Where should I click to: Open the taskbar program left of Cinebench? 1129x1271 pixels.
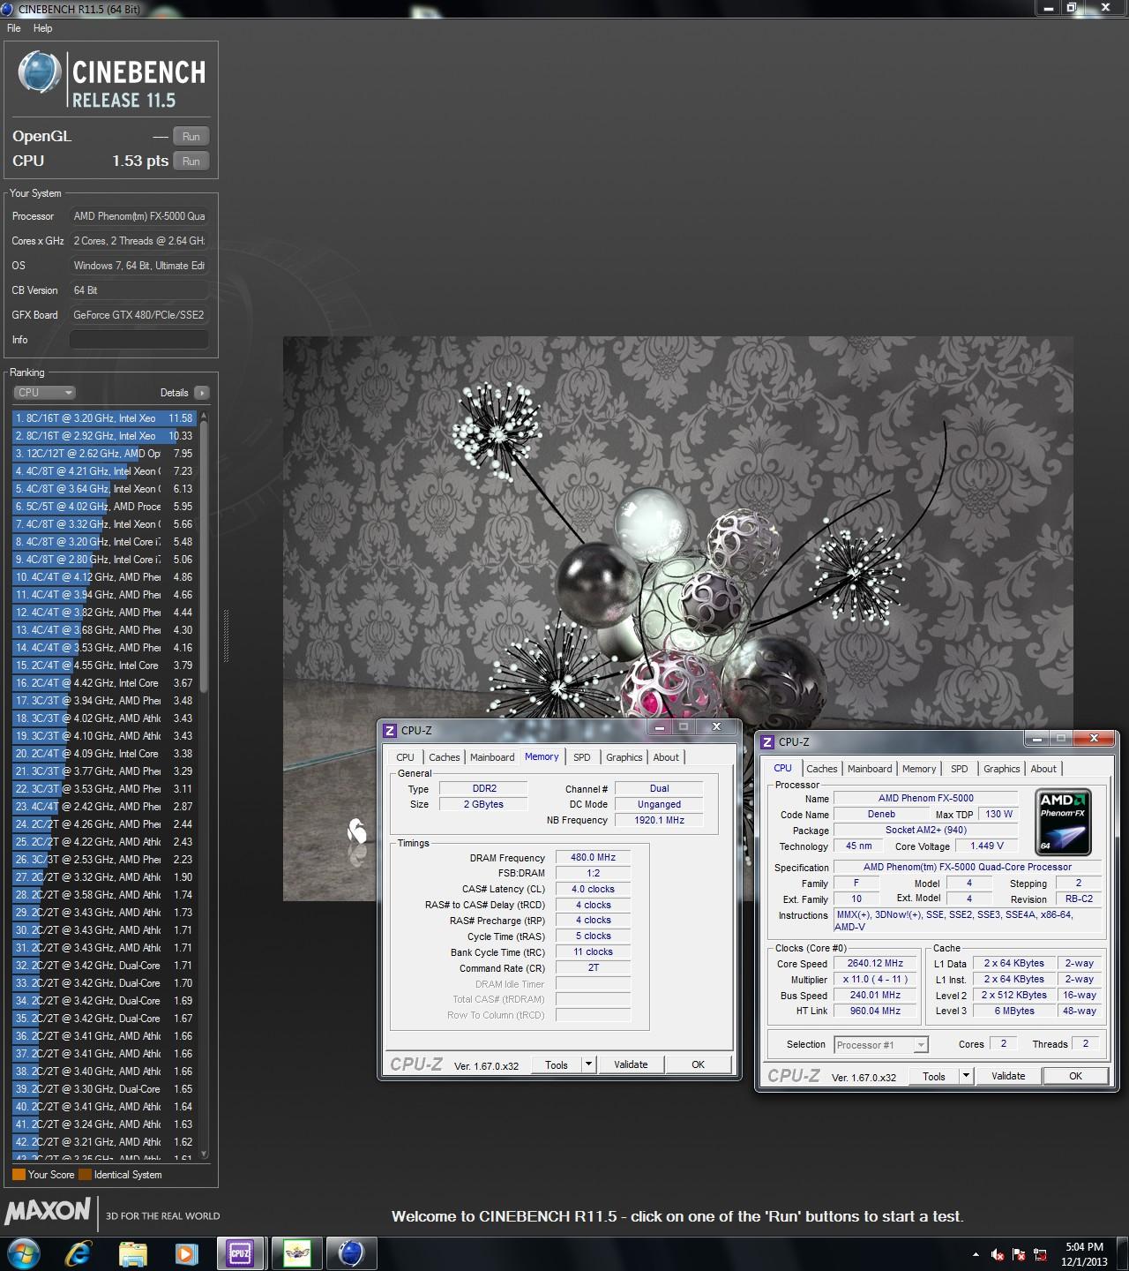[297, 1252]
